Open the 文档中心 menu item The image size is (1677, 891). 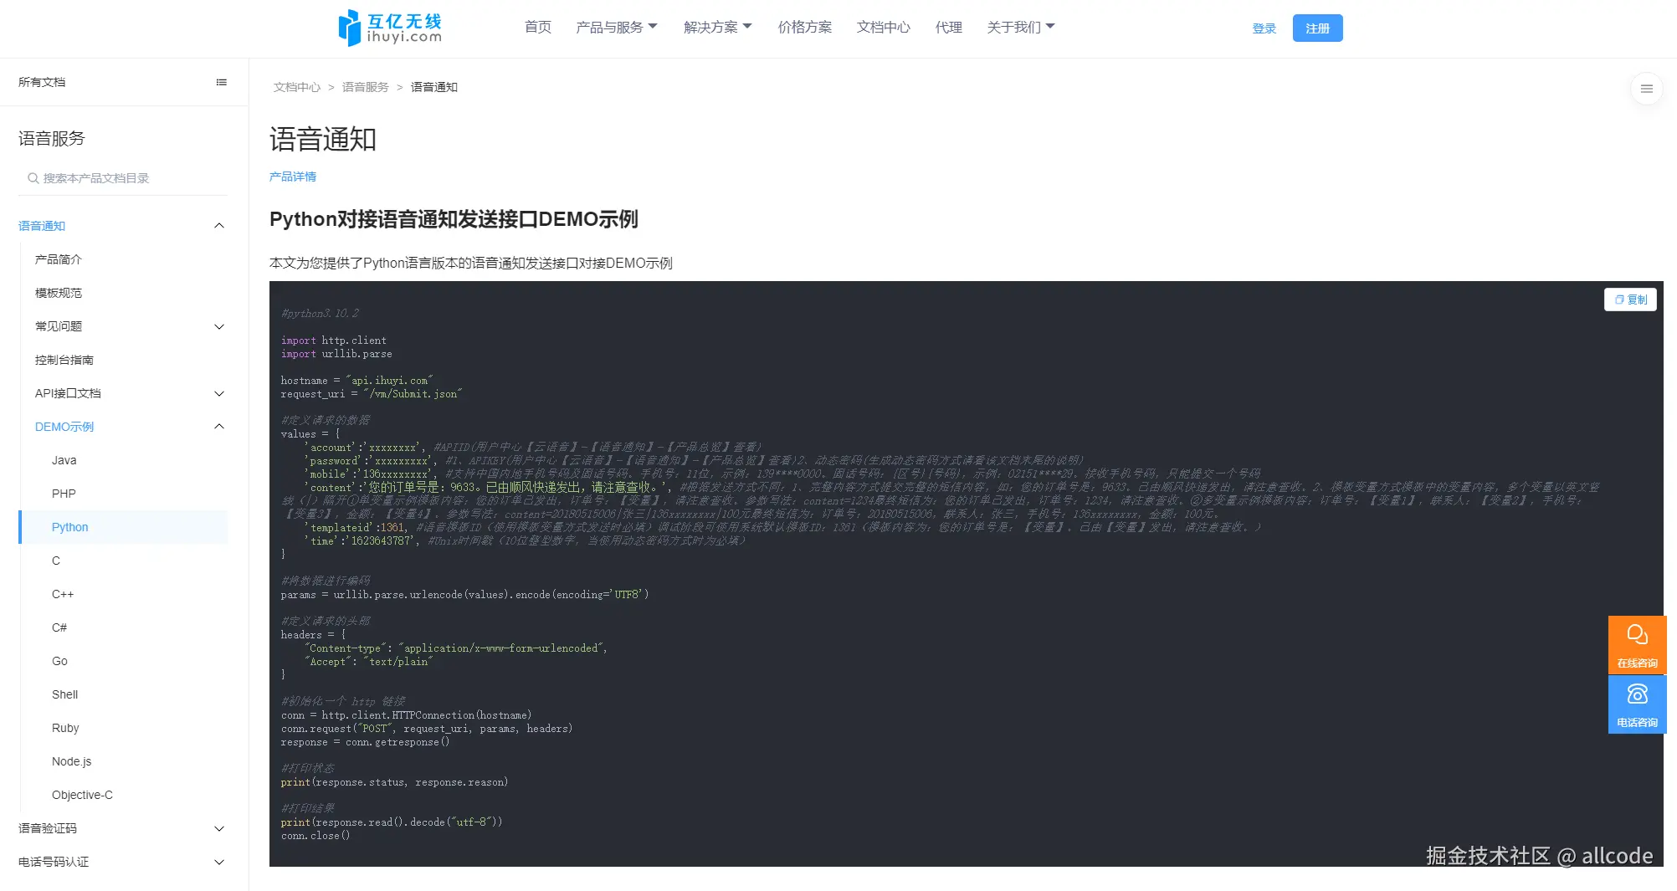(883, 26)
